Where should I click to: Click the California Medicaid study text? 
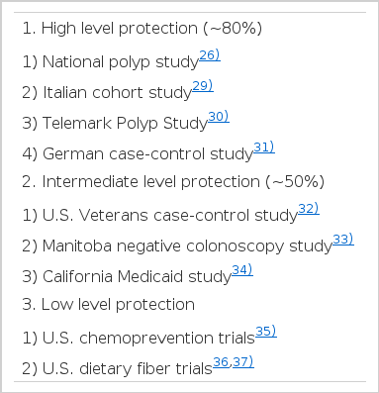(x=137, y=277)
